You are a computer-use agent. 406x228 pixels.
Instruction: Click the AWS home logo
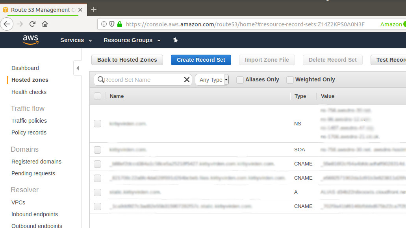coord(31,40)
